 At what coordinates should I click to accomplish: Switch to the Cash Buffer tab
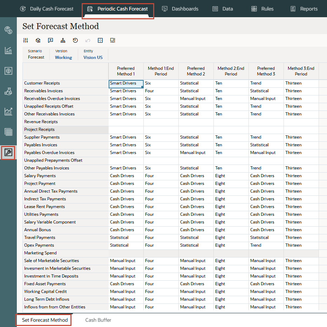pyautogui.click(x=98, y=320)
